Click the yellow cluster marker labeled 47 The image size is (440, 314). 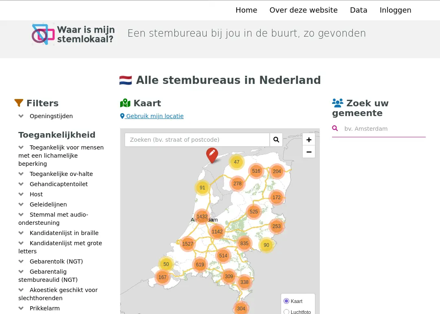pyautogui.click(x=237, y=162)
